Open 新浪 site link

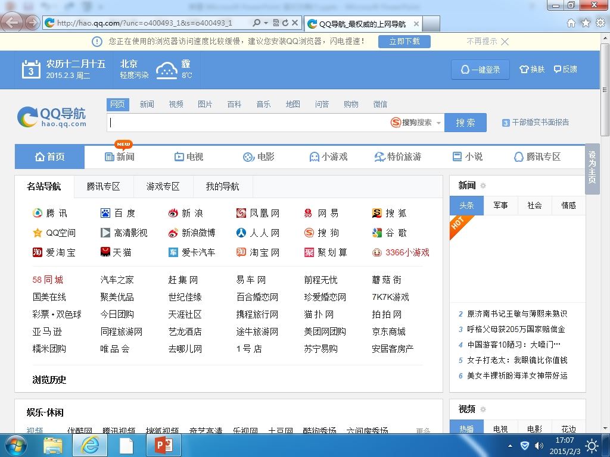pos(186,213)
